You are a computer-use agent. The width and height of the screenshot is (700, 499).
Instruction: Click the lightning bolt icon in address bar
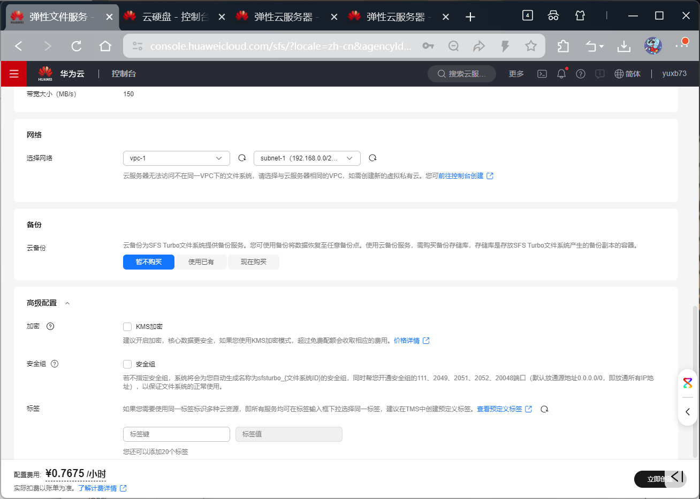(505, 46)
